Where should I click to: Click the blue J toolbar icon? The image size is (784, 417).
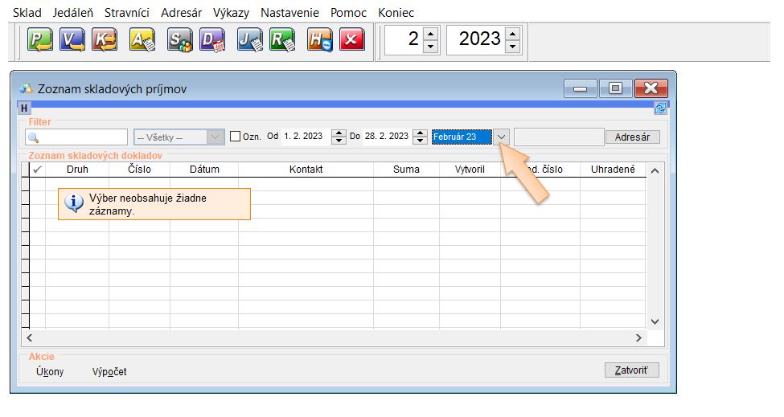click(250, 39)
